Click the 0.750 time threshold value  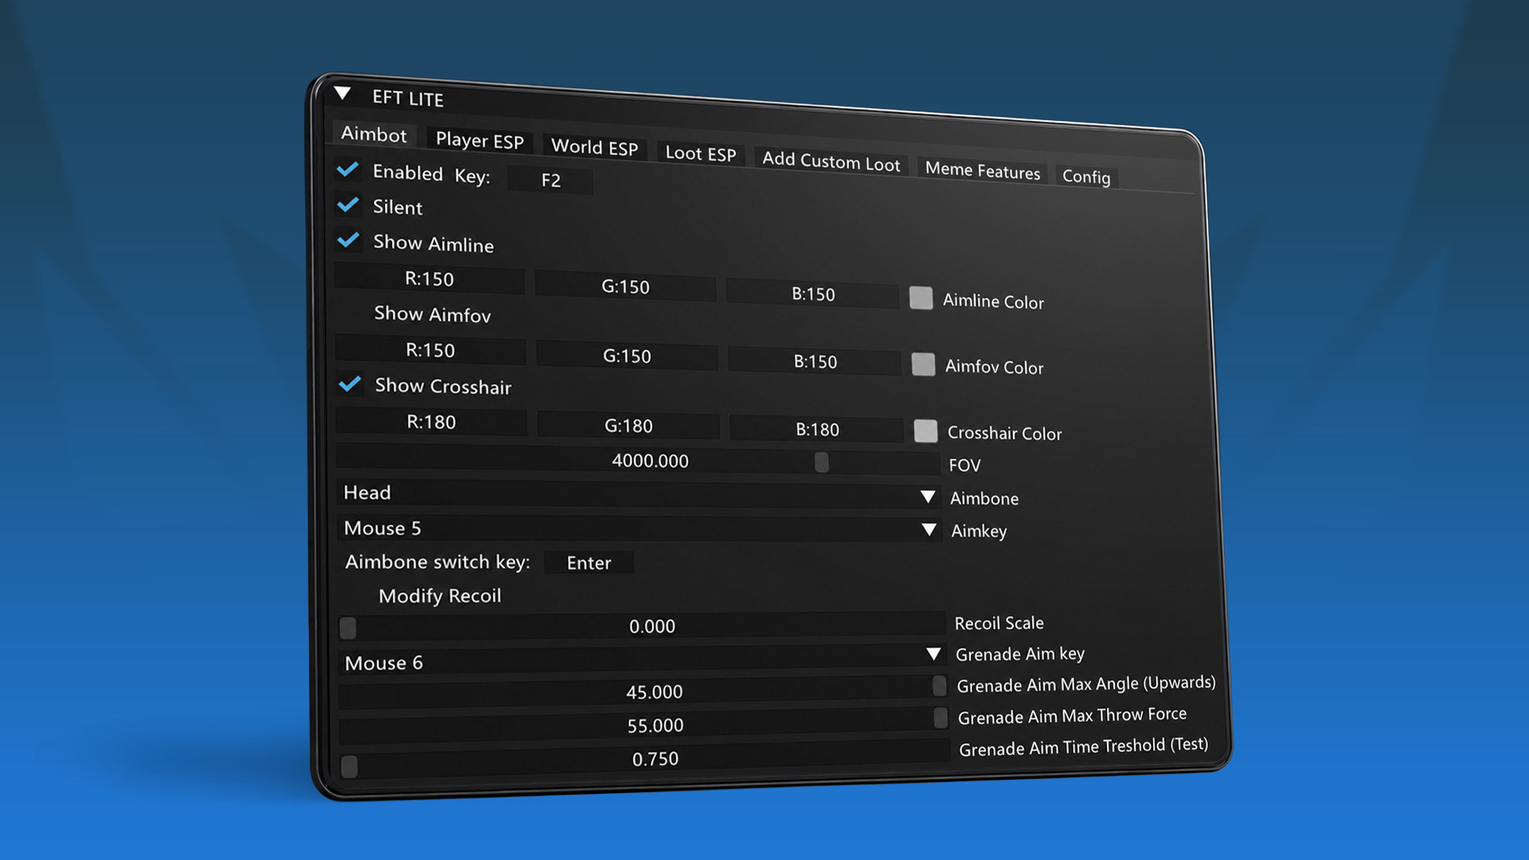coord(655,759)
